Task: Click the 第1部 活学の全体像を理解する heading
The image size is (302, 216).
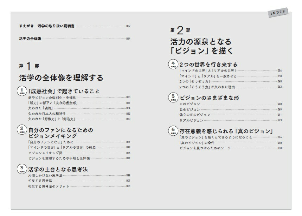Action: coord(61,77)
